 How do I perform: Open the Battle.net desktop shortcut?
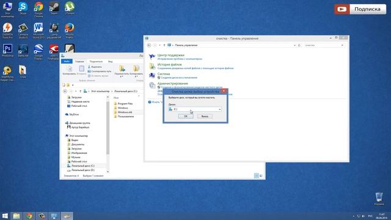[x=23, y=51]
